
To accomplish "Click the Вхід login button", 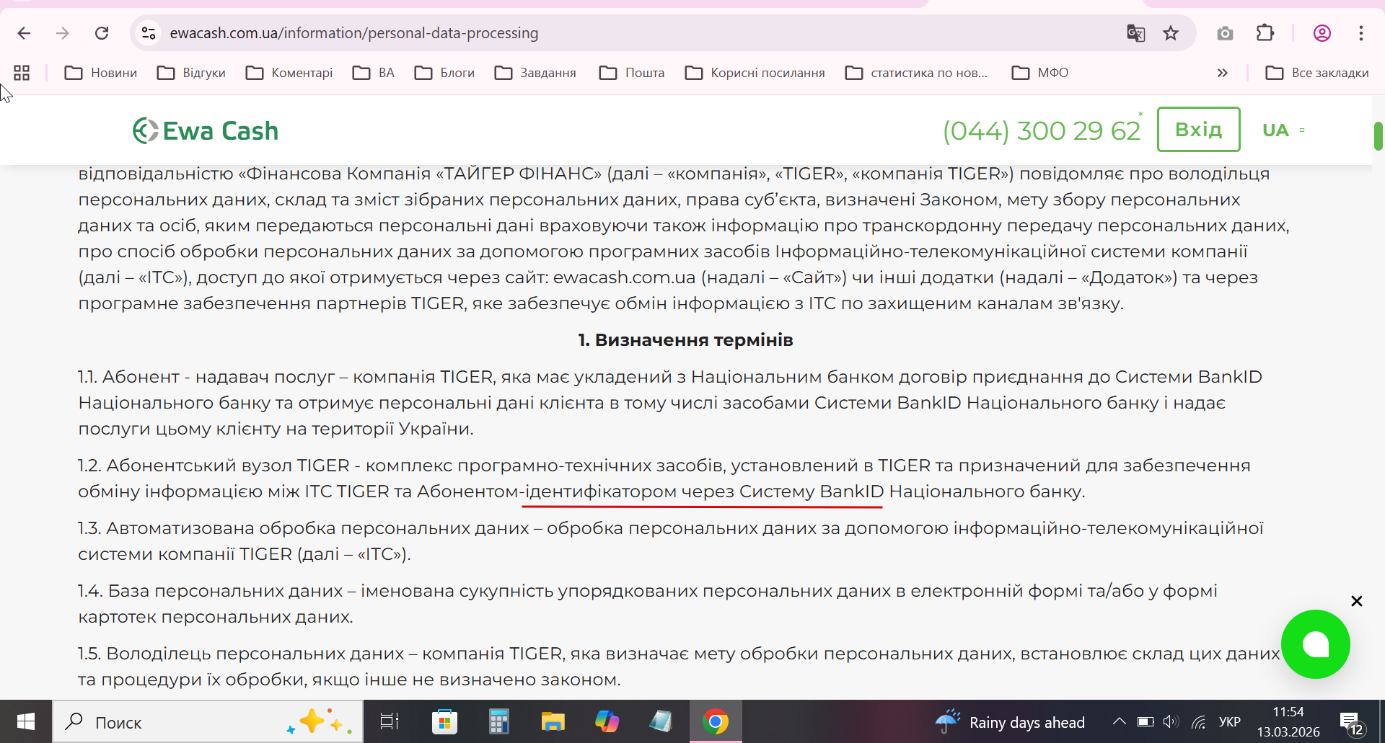I will pos(1198,130).
